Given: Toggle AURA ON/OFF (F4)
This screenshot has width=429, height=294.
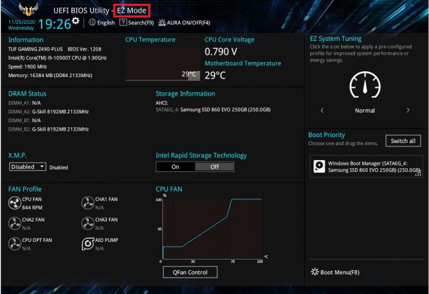Looking at the screenshot, I should coord(184,22).
